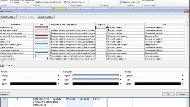190x107 pixels.
Task: Open the Начало Форма dropdown
Action: [58, 76]
